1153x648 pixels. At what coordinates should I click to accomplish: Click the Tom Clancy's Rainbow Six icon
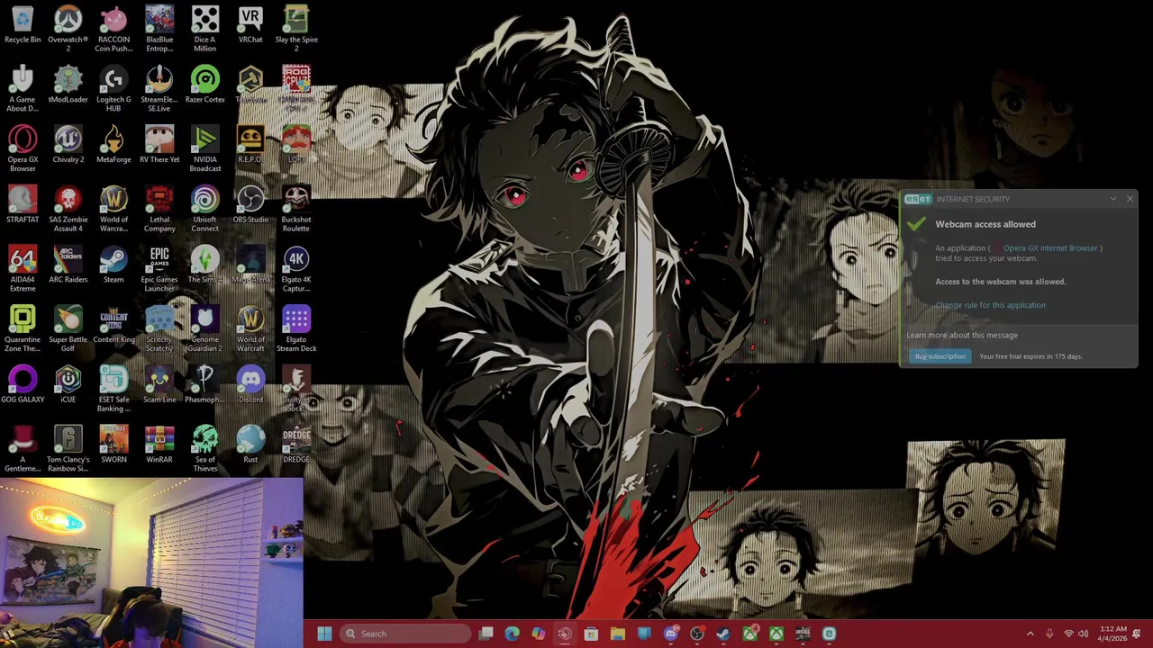click(x=68, y=449)
